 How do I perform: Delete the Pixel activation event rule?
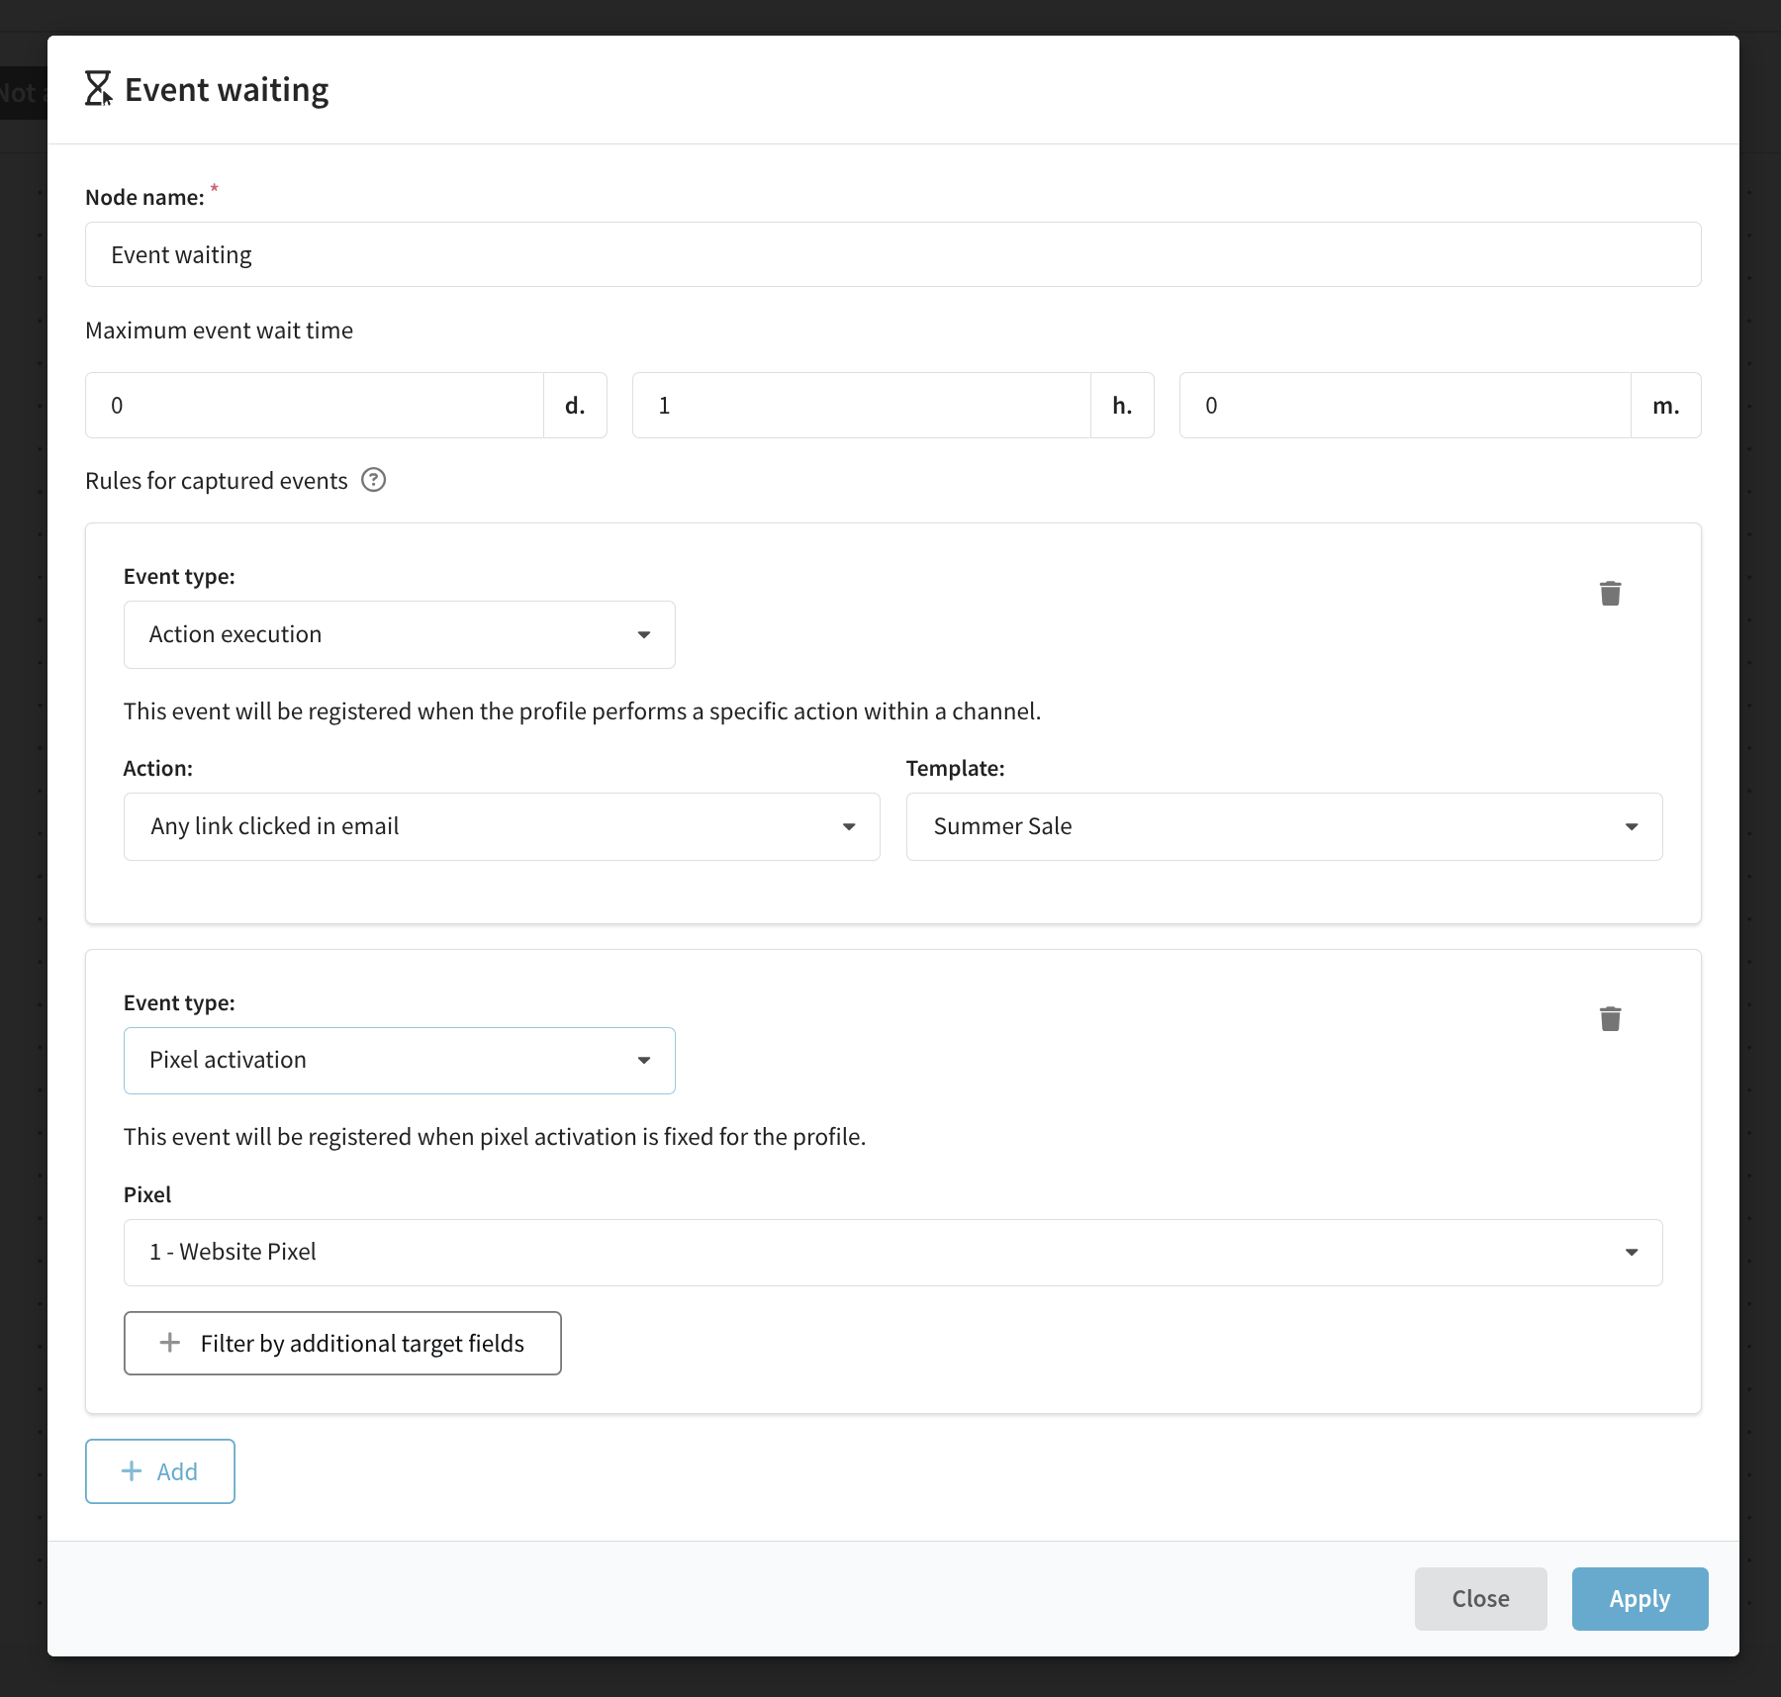1610,1019
